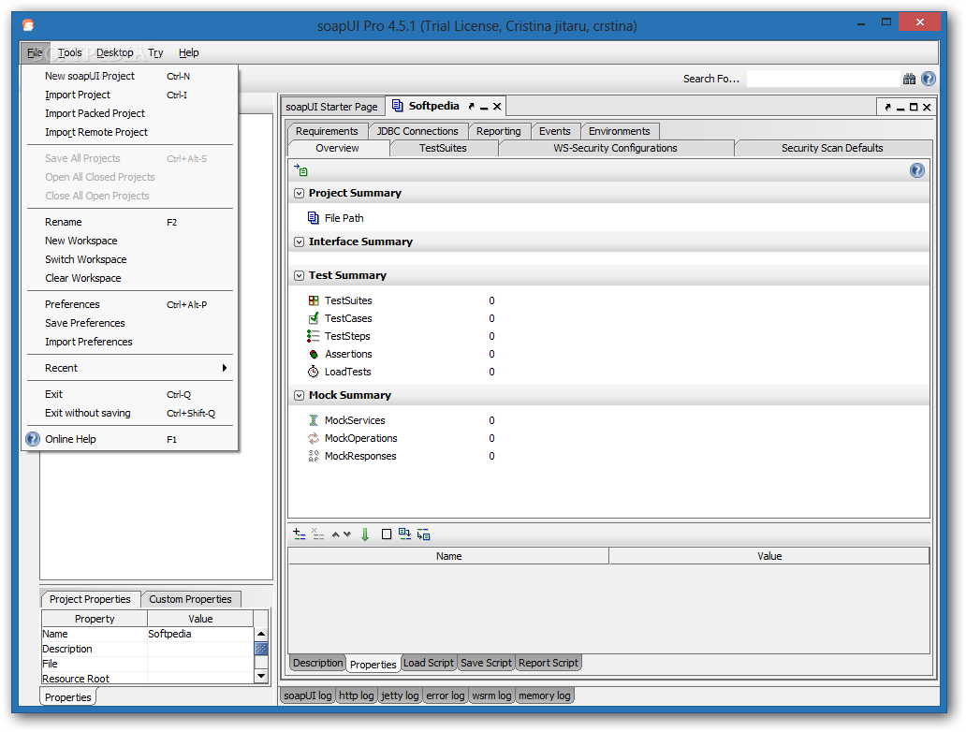Click the Overview panel help icon

coord(916,170)
